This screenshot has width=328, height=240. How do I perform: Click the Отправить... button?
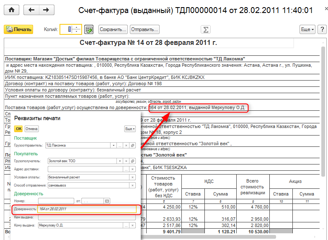145,29
